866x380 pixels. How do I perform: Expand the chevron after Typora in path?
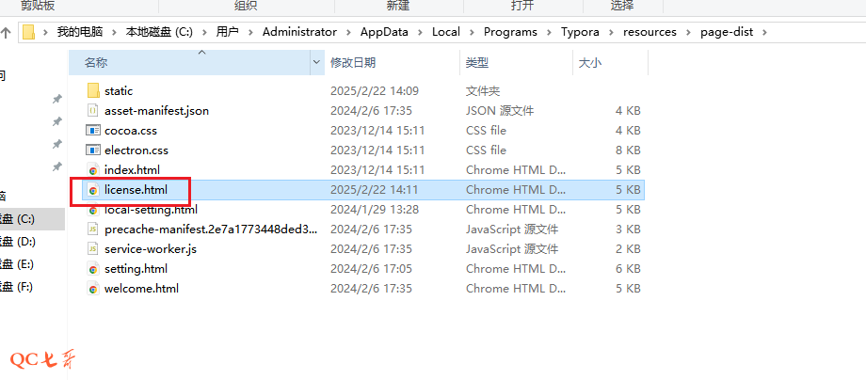613,32
